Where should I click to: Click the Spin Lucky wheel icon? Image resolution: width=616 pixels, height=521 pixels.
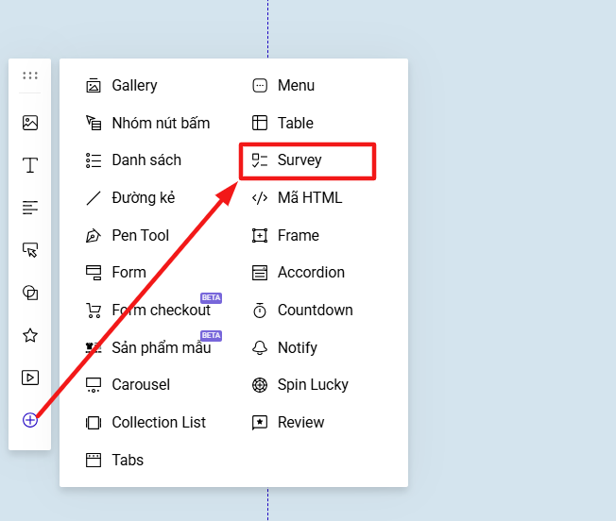[x=260, y=385]
